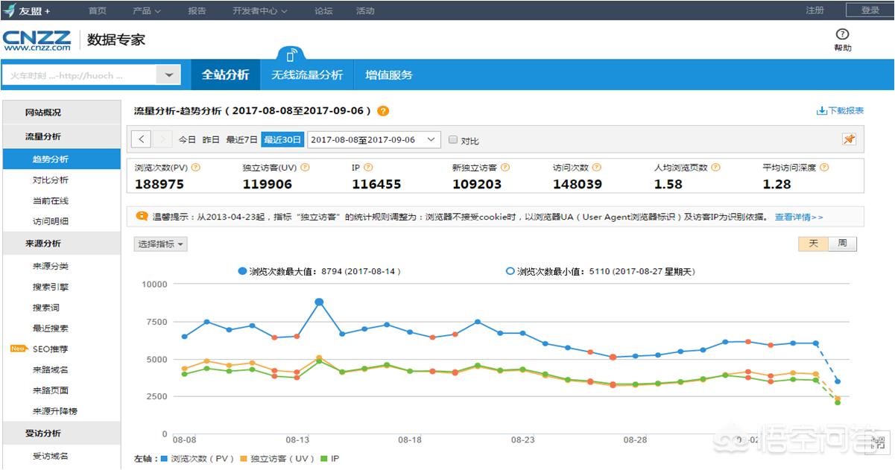Image resolution: width=895 pixels, height=470 pixels.
Task: Toggle IP series in chart legend
Action: pyautogui.click(x=329, y=460)
